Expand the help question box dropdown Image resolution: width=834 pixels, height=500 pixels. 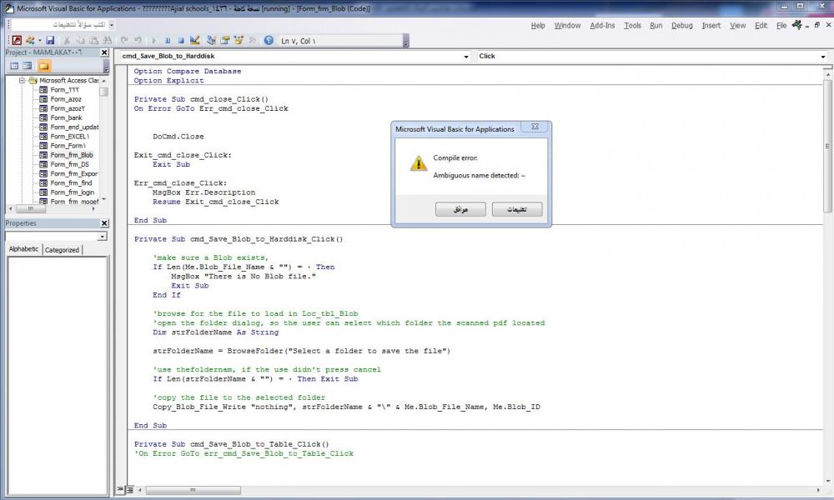(111, 24)
